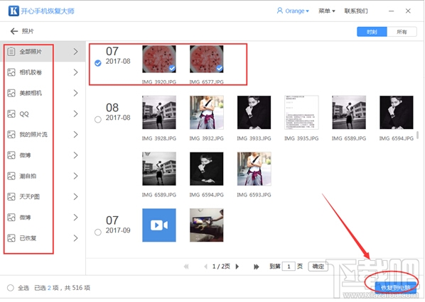The height and width of the screenshot is (302, 425).
Task: Click the back arrow next to 照片
Action: click(x=14, y=31)
